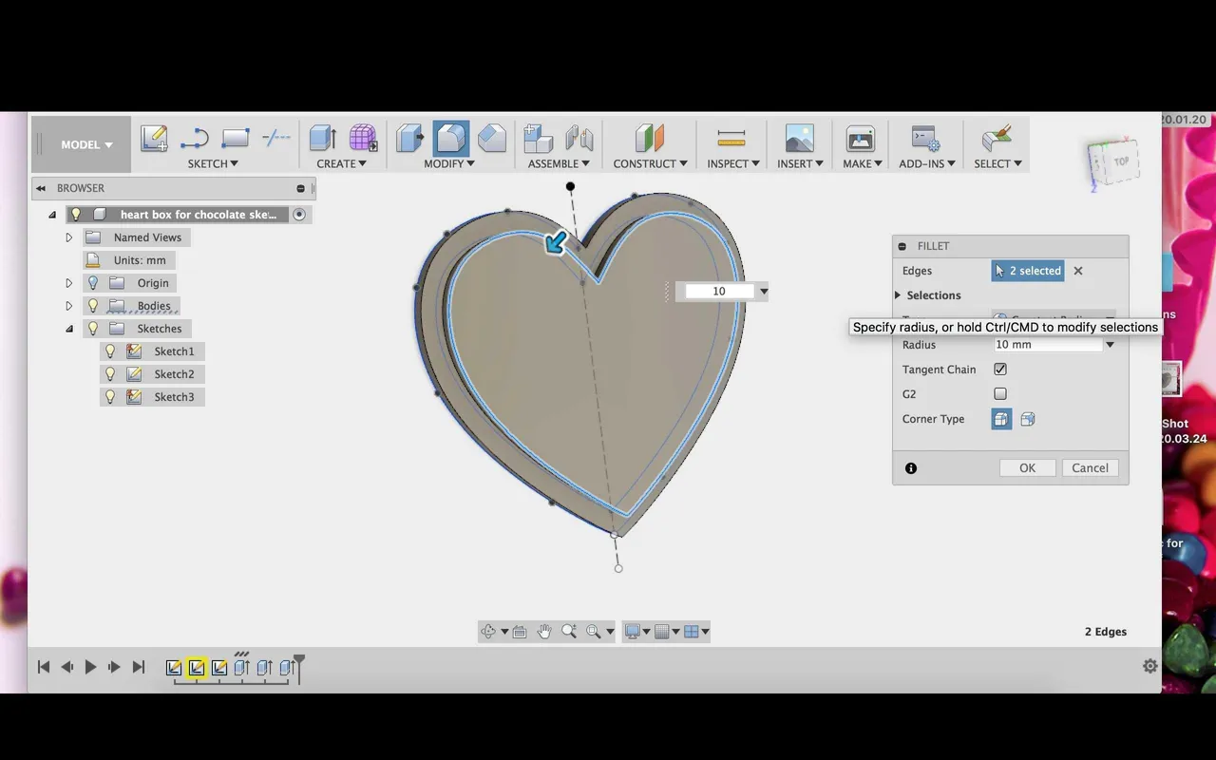The height and width of the screenshot is (760, 1216).
Task: Collapse the Sketches tree node
Action: pyautogui.click(x=68, y=329)
